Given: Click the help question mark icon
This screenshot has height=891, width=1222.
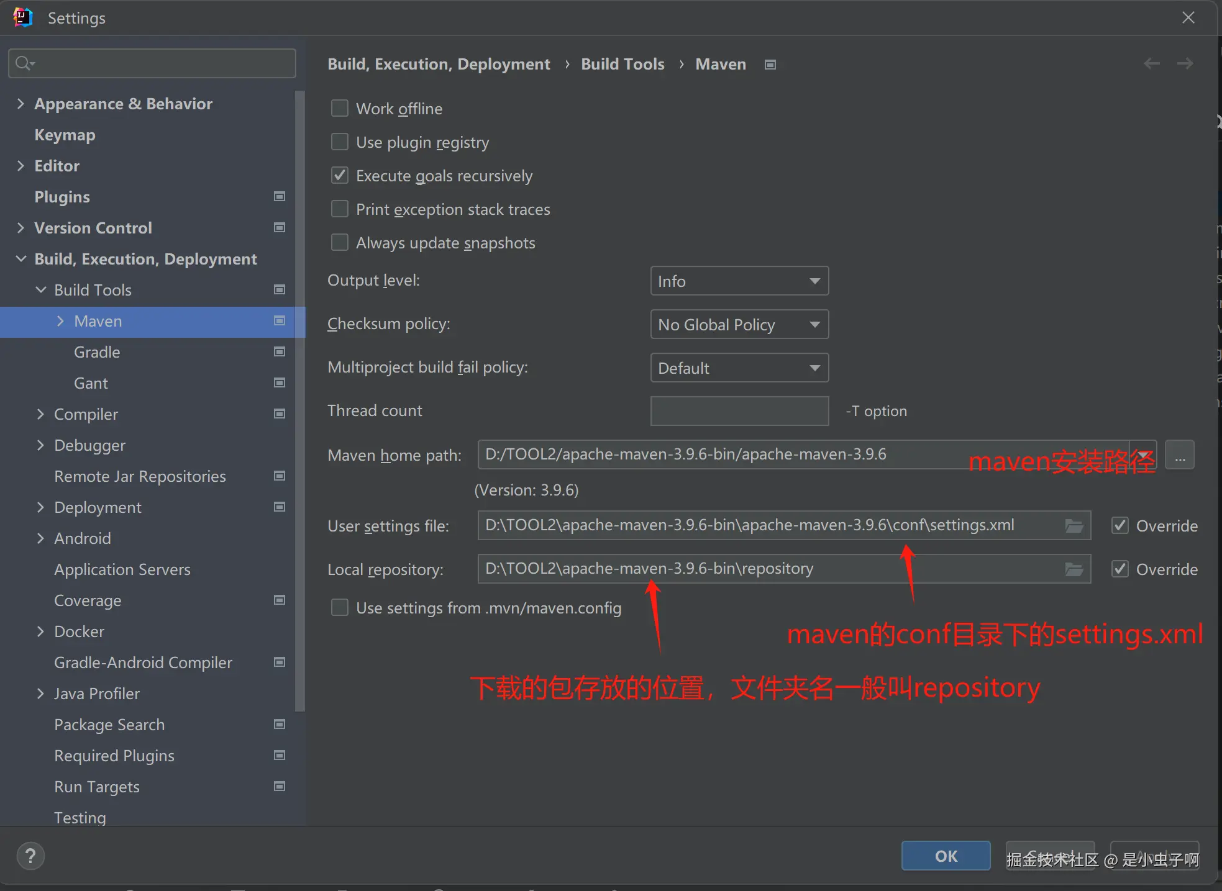Looking at the screenshot, I should [30, 856].
